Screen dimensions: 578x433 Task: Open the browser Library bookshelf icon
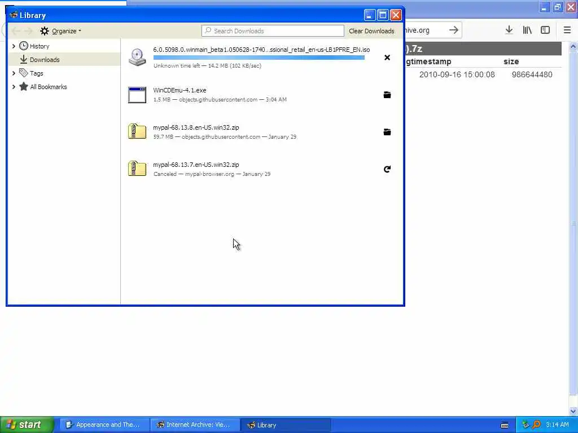pyautogui.click(x=527, y=30)
